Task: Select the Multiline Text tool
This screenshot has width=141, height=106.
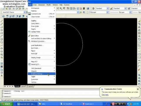Action: pyautogui.click(x=1, y=76)
